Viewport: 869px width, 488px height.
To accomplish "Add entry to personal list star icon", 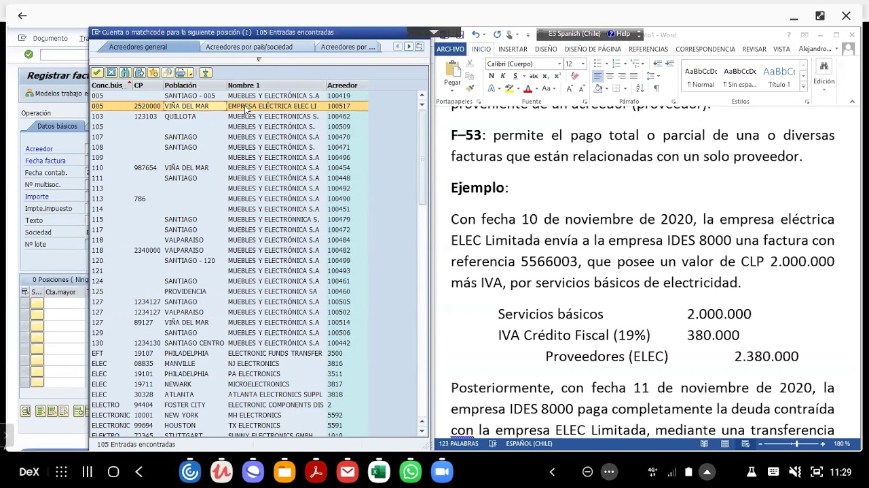I will point(153,73).
